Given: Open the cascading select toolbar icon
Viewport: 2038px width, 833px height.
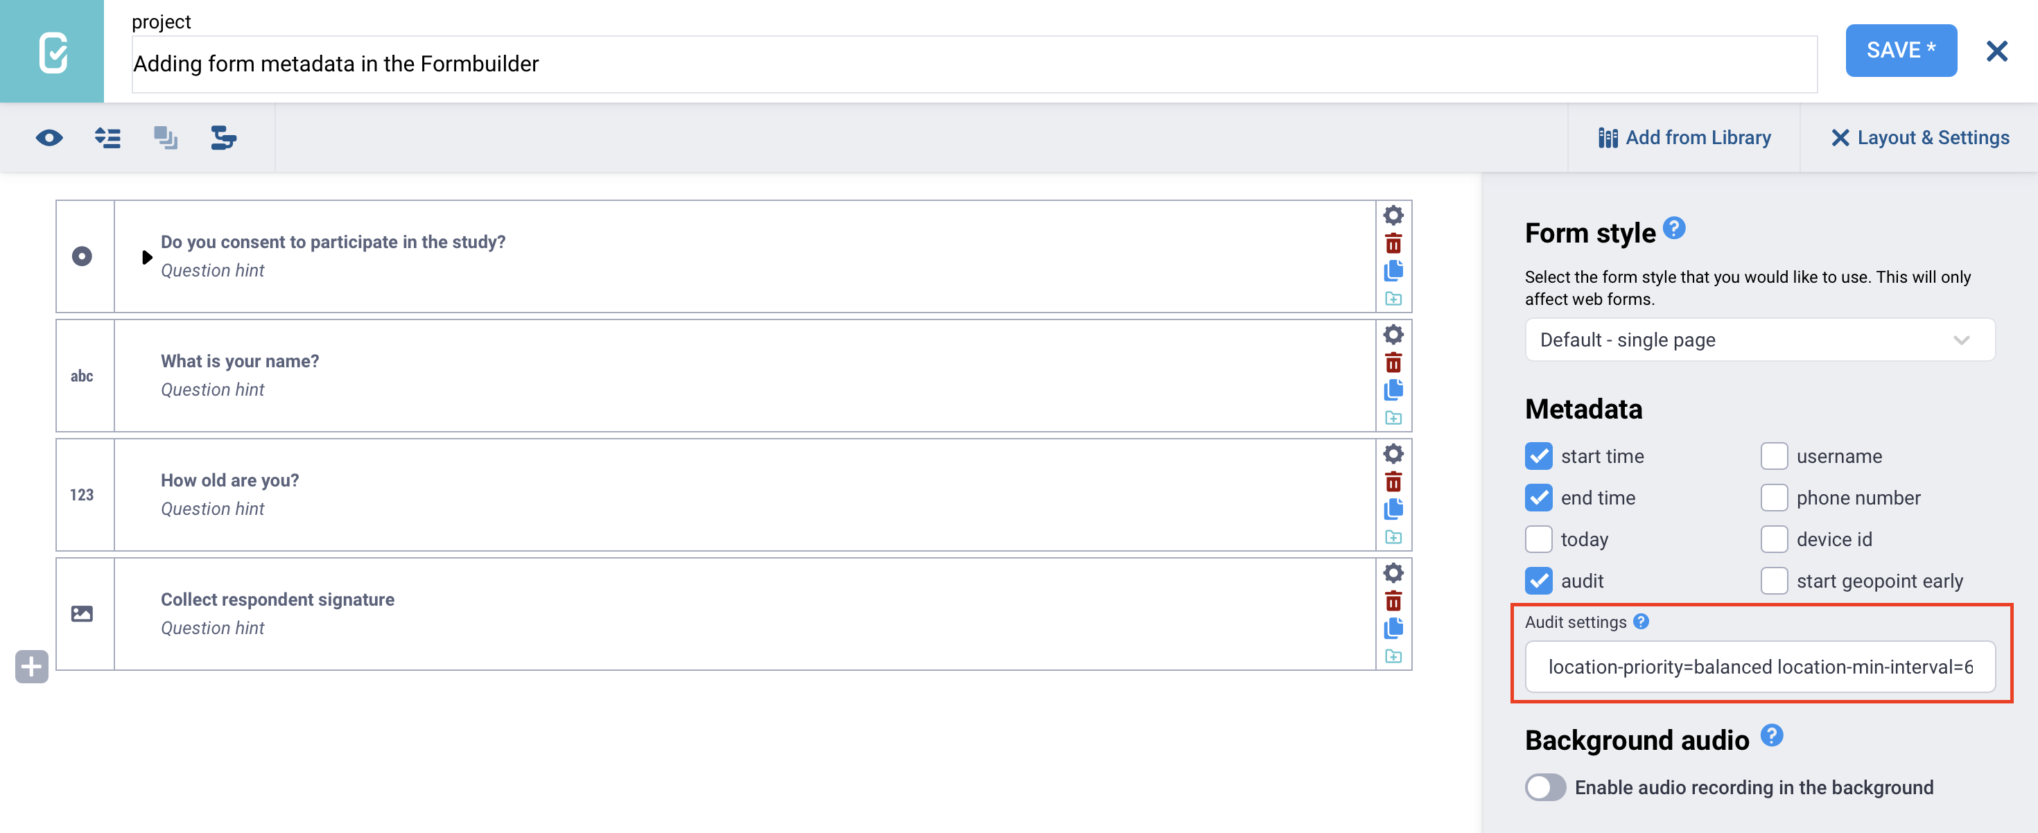Looking at the screenshot, I should (x=223, y=137).
